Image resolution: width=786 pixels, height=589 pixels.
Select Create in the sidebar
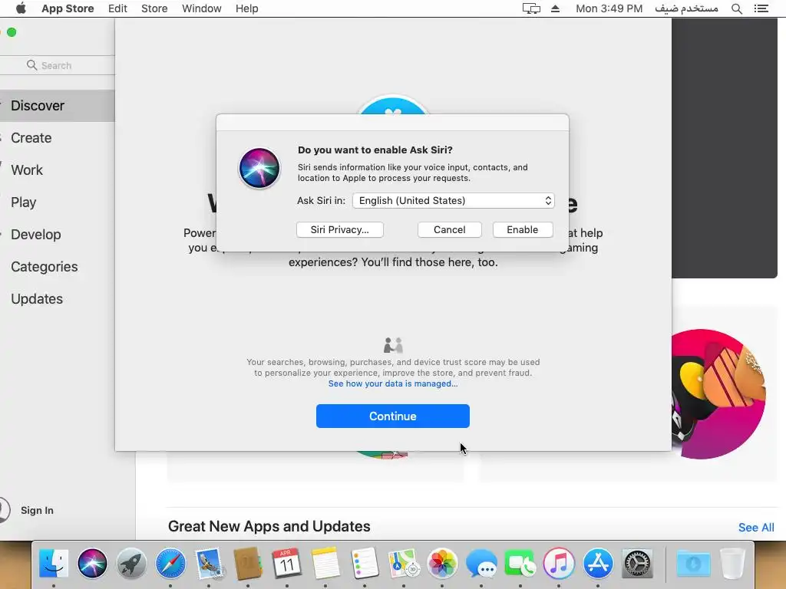click(x=57, y=138)
